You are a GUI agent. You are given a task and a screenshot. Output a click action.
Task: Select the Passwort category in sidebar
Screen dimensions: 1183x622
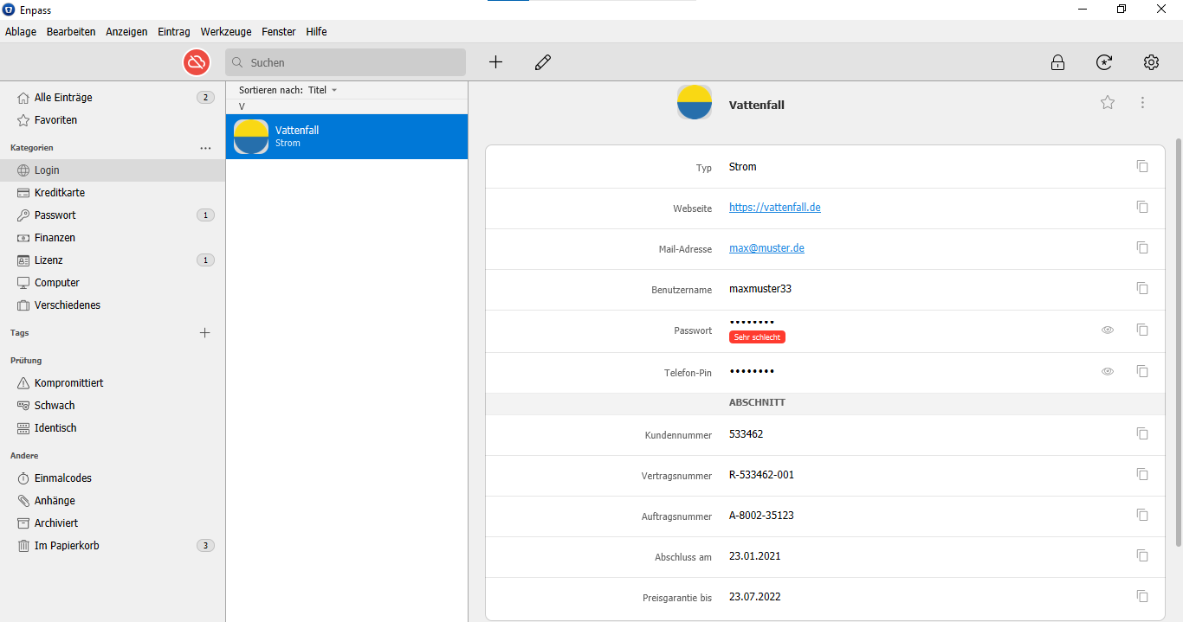113,215
